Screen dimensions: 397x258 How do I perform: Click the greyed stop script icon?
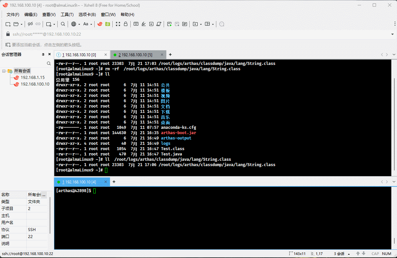(x=177, y=24)
